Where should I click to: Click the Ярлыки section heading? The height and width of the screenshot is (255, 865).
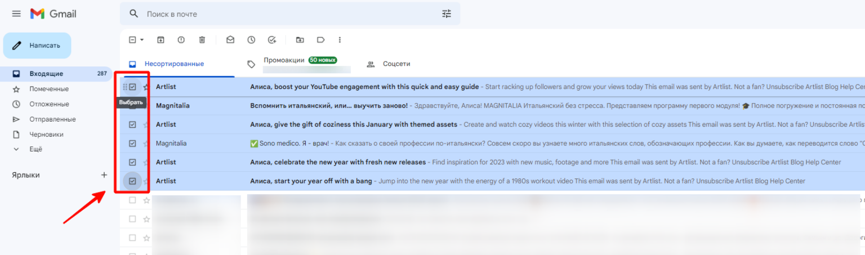pos(26,175)
